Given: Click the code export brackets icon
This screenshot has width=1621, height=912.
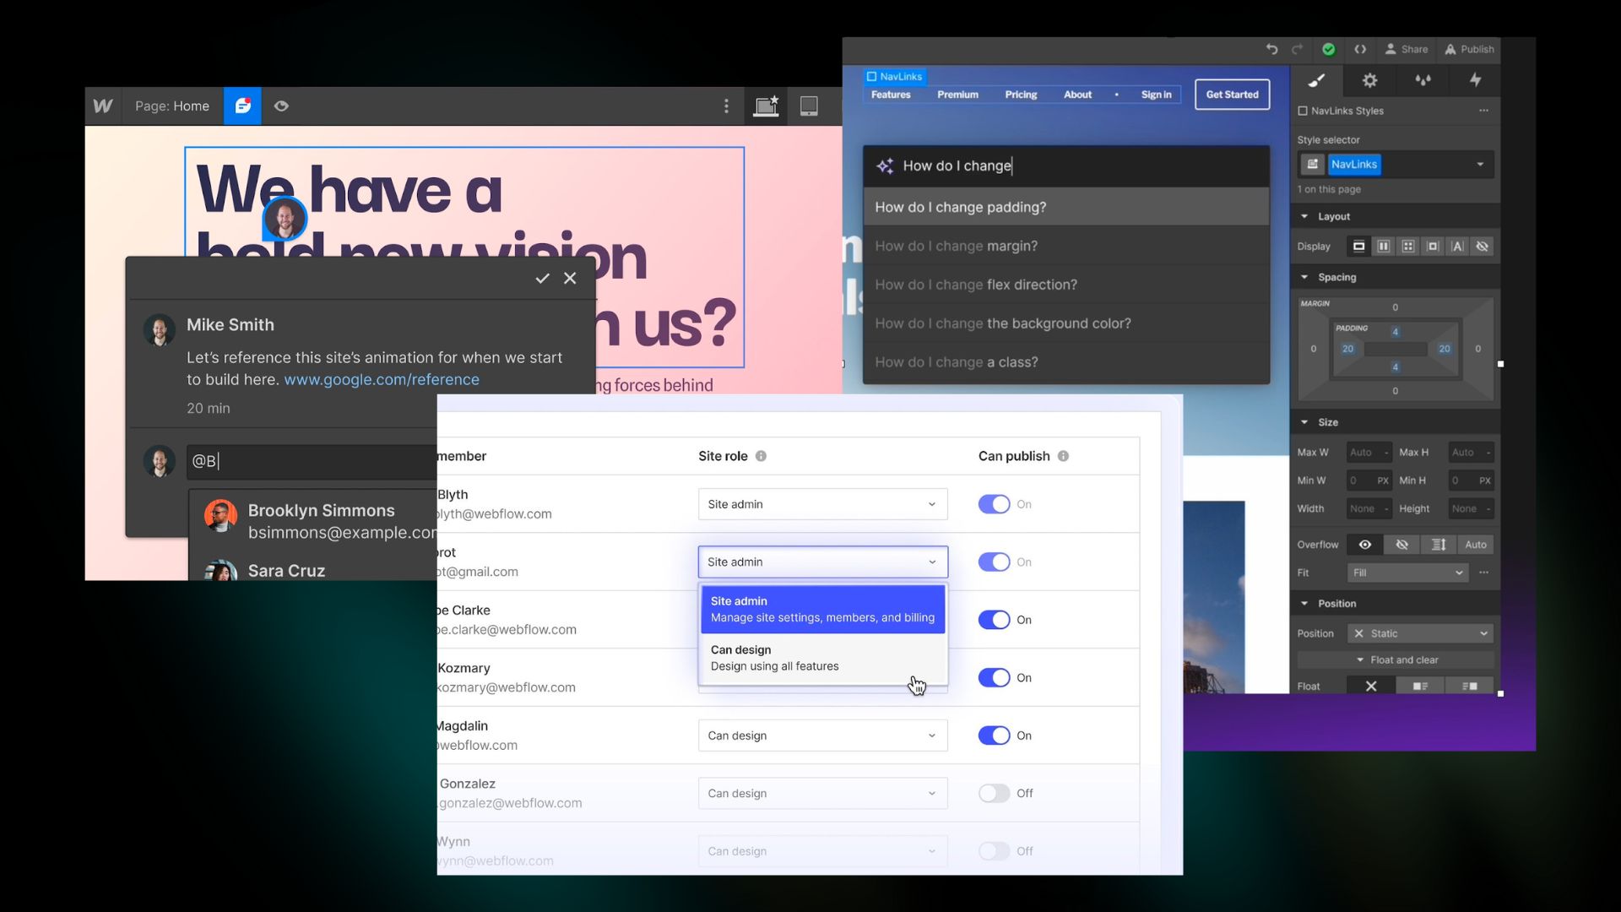Looking at the screenshot, I should [1360, 49].
